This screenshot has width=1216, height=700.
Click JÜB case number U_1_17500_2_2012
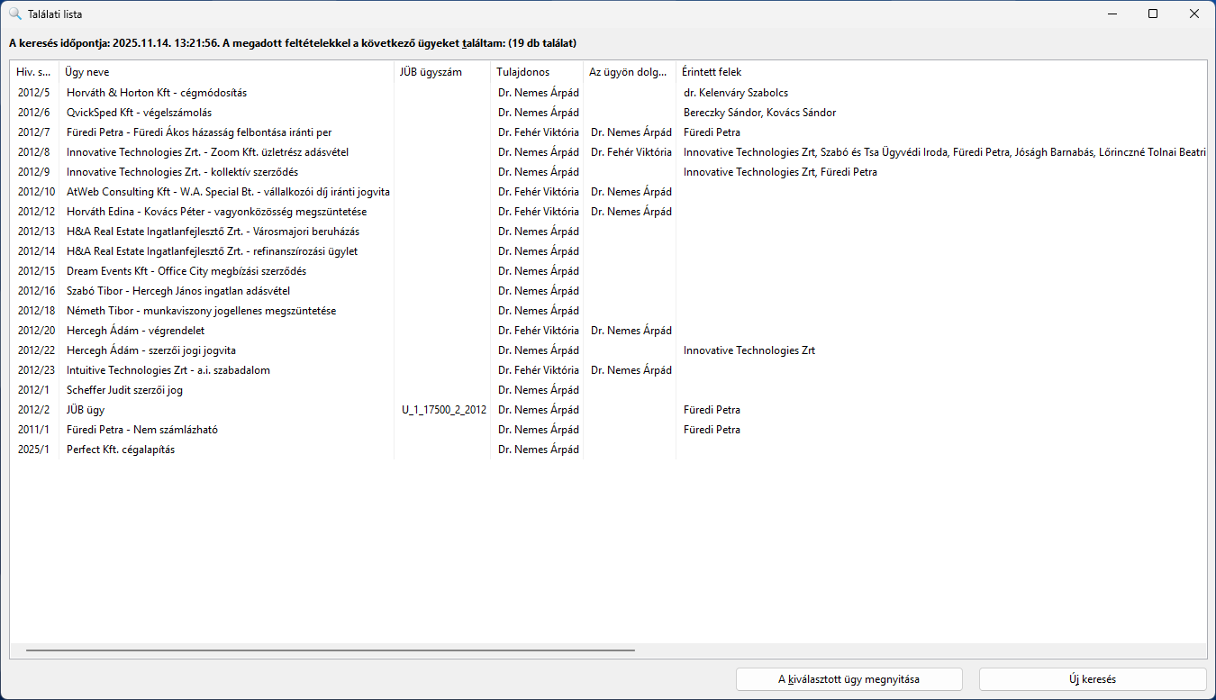(x=444, y=410)
